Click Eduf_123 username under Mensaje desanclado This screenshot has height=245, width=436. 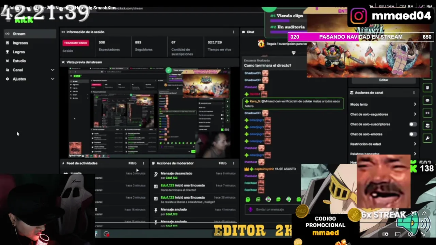[x=172, y=178]
